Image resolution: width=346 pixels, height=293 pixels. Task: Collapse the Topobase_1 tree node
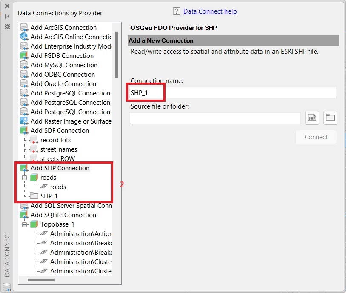(x=24, y=224)
